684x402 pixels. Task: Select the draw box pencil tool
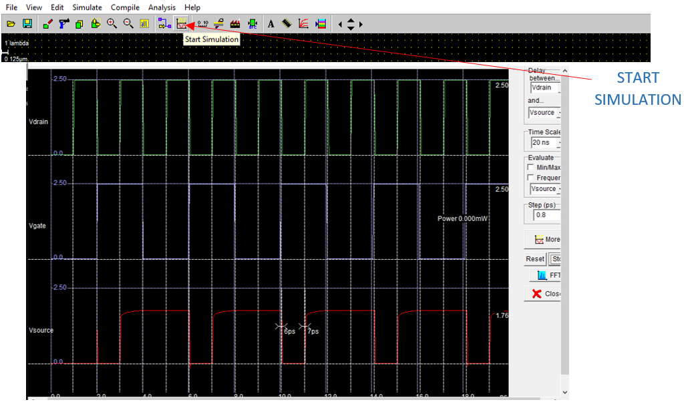point(48,24)
